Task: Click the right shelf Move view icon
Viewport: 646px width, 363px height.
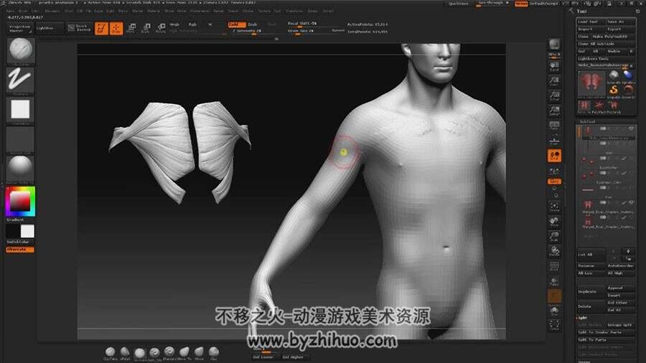Action: (x=554, y=222)
